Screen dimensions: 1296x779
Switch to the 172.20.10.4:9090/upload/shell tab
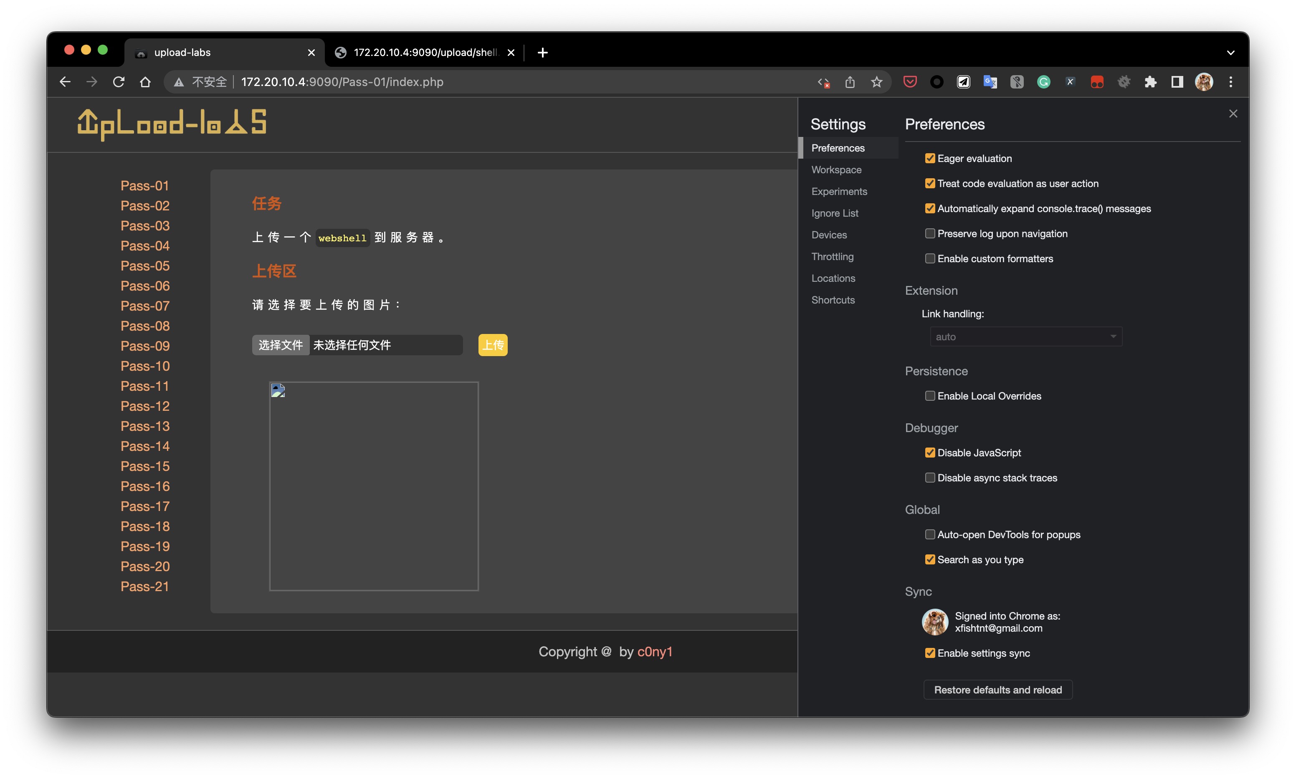click(x=424, y=53)
